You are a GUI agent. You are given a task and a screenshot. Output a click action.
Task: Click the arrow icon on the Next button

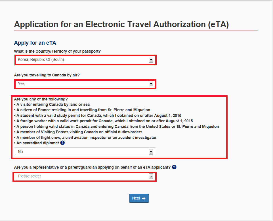click(144, 198)
